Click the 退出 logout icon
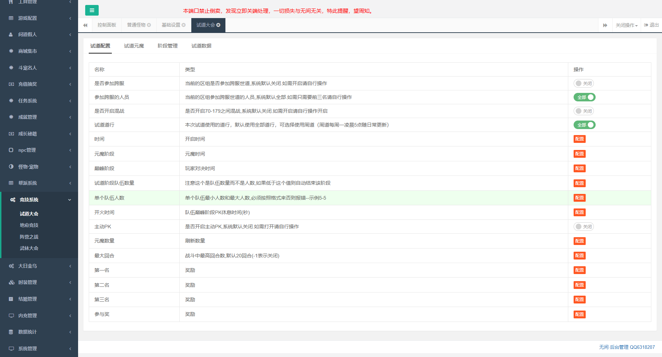662x357 pixels. click(646, 25)
